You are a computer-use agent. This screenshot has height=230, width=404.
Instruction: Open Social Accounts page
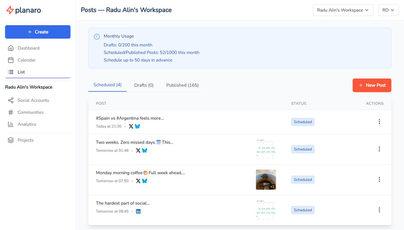(x=38, y=100)
